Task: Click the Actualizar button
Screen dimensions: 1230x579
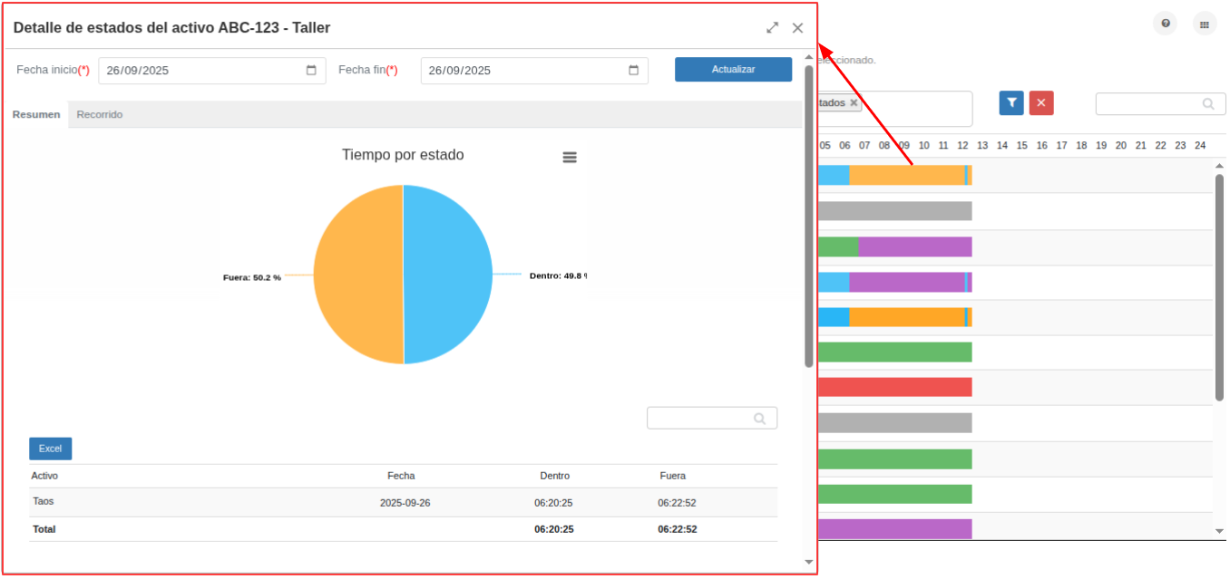Action: (733, 70)
